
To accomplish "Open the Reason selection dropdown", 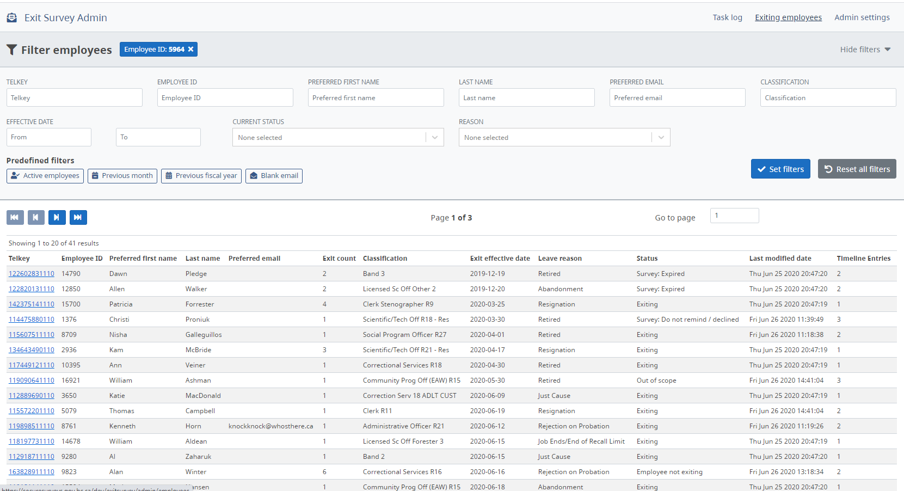I will coord(660,137).
